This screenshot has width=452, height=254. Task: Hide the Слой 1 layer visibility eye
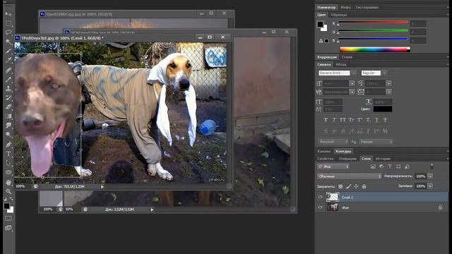click(320, 198)
